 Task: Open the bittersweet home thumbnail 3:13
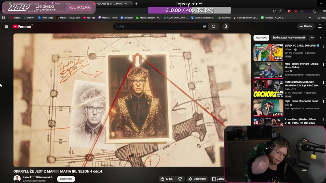point(268,108)
